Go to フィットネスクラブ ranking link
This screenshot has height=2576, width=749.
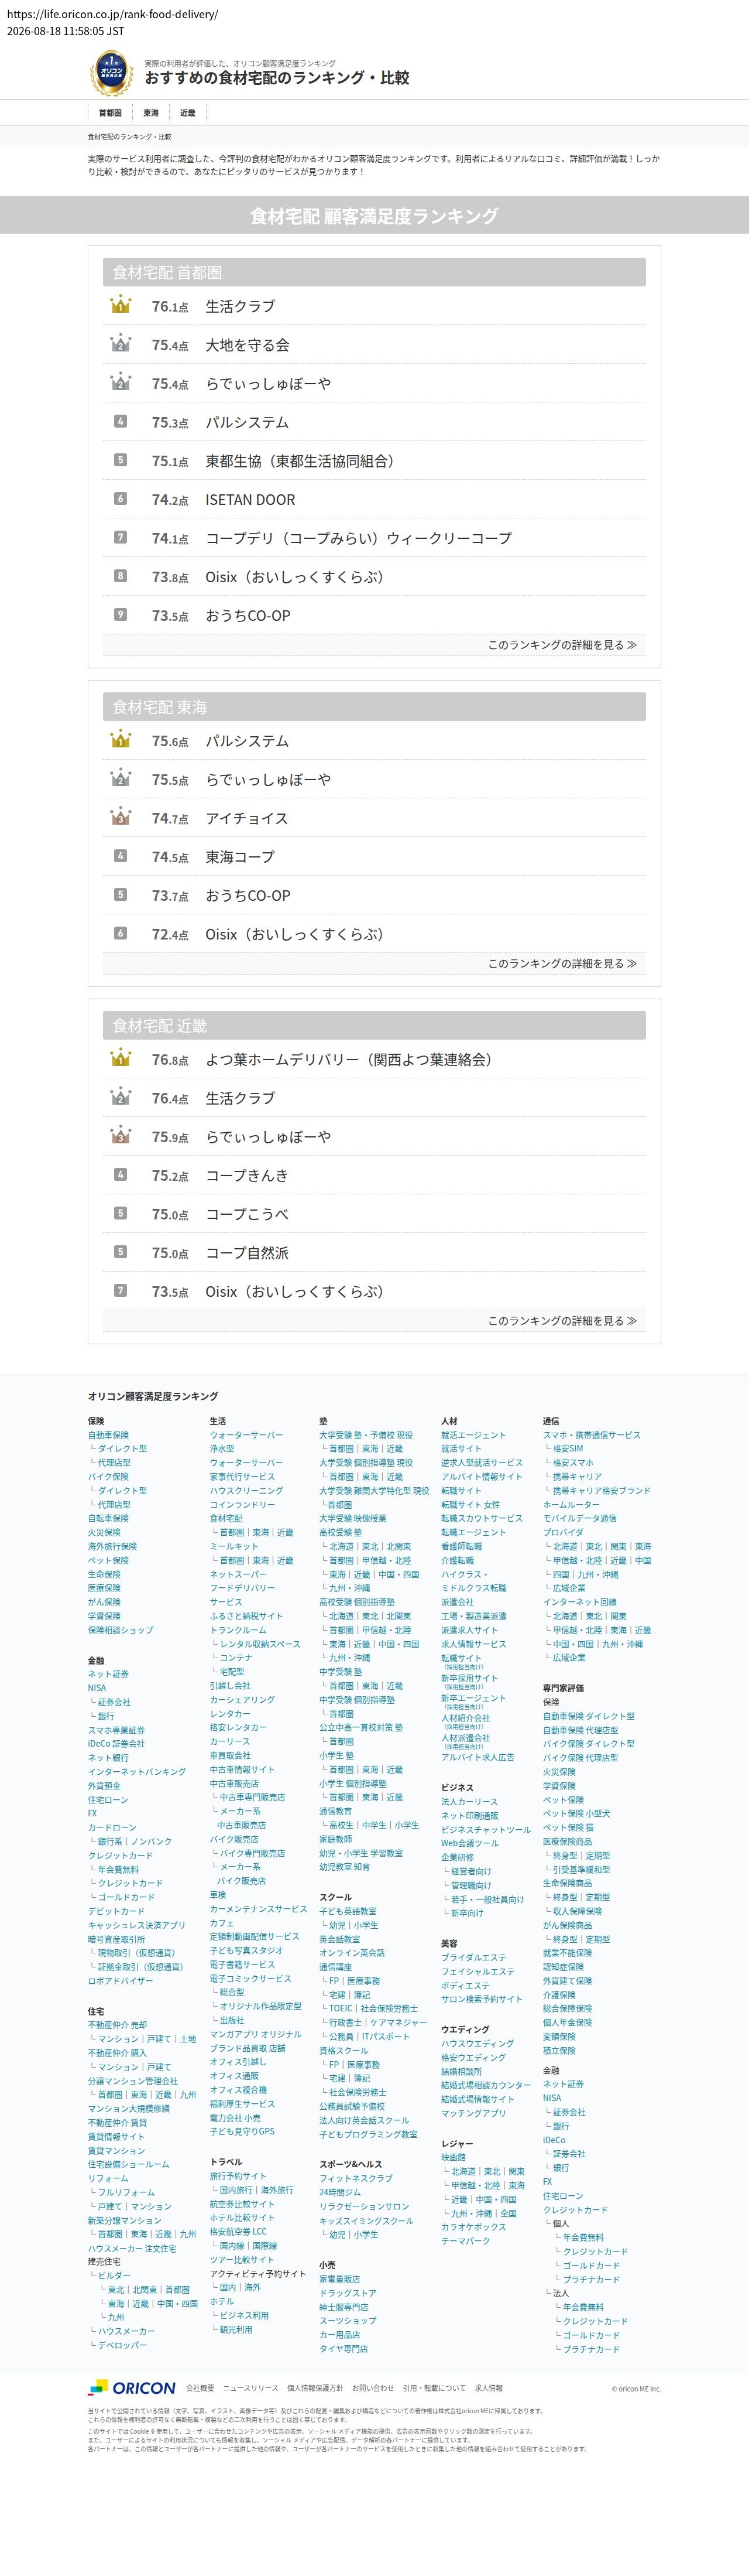click(356, 2178)
